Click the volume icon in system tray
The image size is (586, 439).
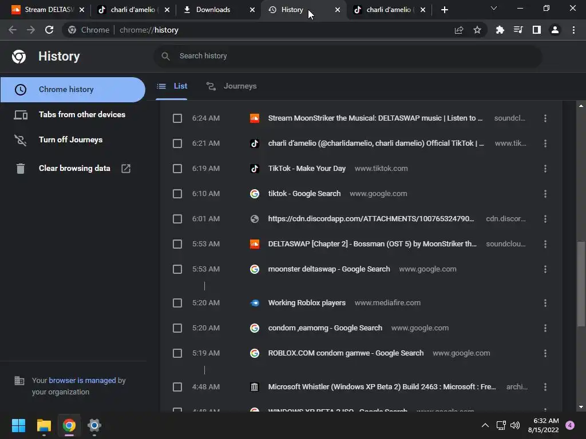coord(515,425)
